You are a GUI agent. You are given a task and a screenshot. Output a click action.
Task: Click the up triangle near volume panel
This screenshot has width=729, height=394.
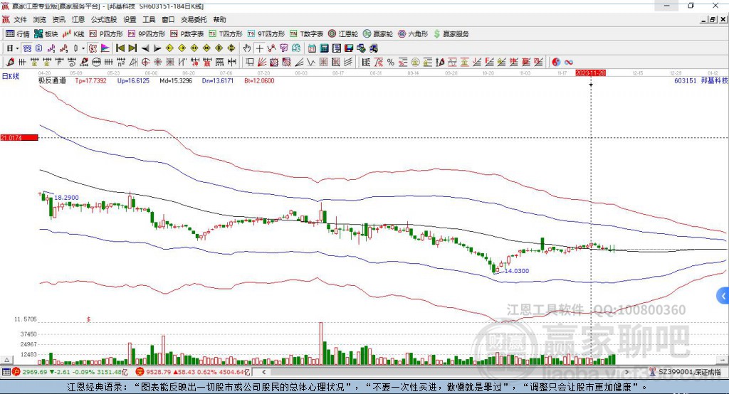pyautogui.click(x=6, y=360)
